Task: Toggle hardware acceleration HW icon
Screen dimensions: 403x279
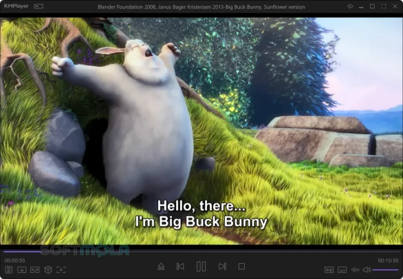Action: [329, 270]
